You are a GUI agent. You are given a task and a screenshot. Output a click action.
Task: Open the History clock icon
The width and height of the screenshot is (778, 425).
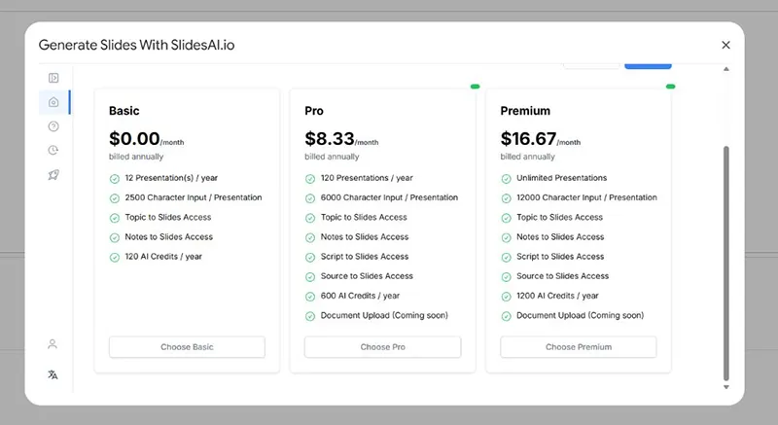[53, 150]
